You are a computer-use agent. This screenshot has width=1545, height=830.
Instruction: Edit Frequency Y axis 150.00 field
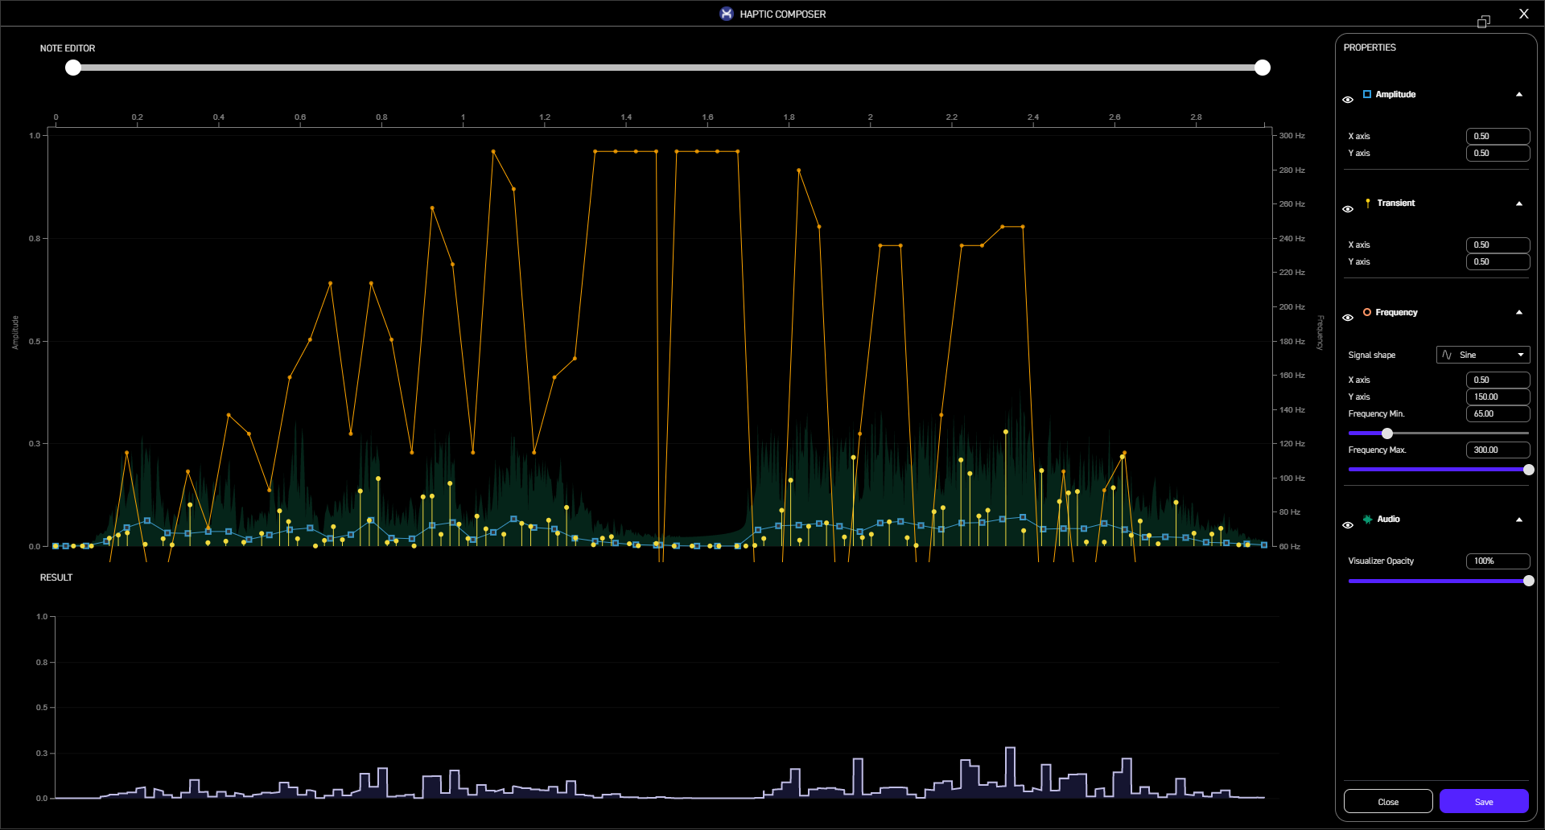click(1498, 397)
